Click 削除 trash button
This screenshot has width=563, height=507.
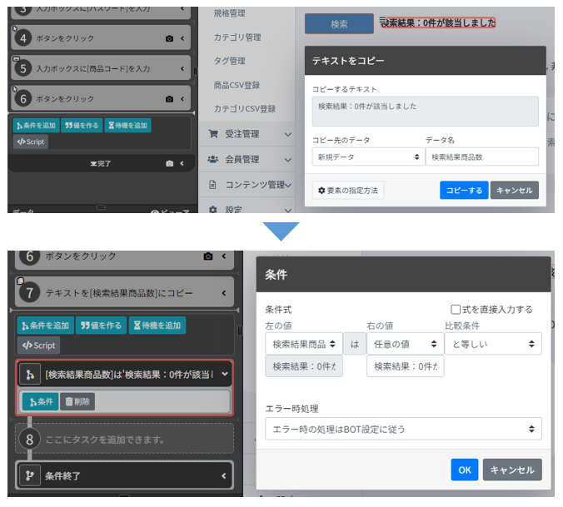coord(77,401)
